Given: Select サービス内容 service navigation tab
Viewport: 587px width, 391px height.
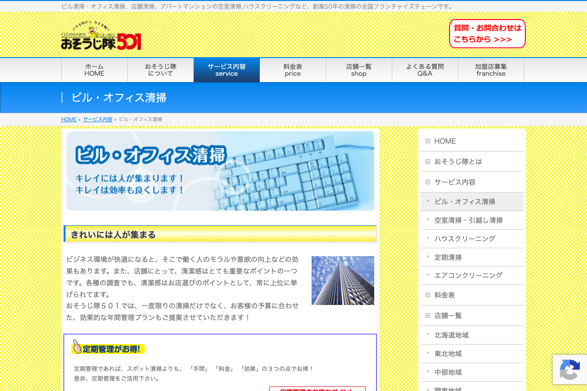Looking at the screenshot, I should 226,70.
